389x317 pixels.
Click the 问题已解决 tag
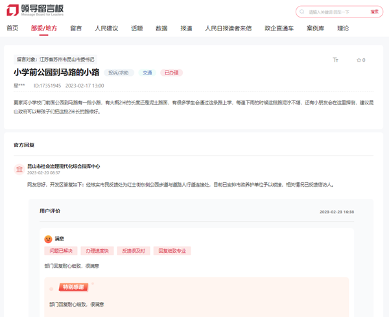click(x=61, y=251)
